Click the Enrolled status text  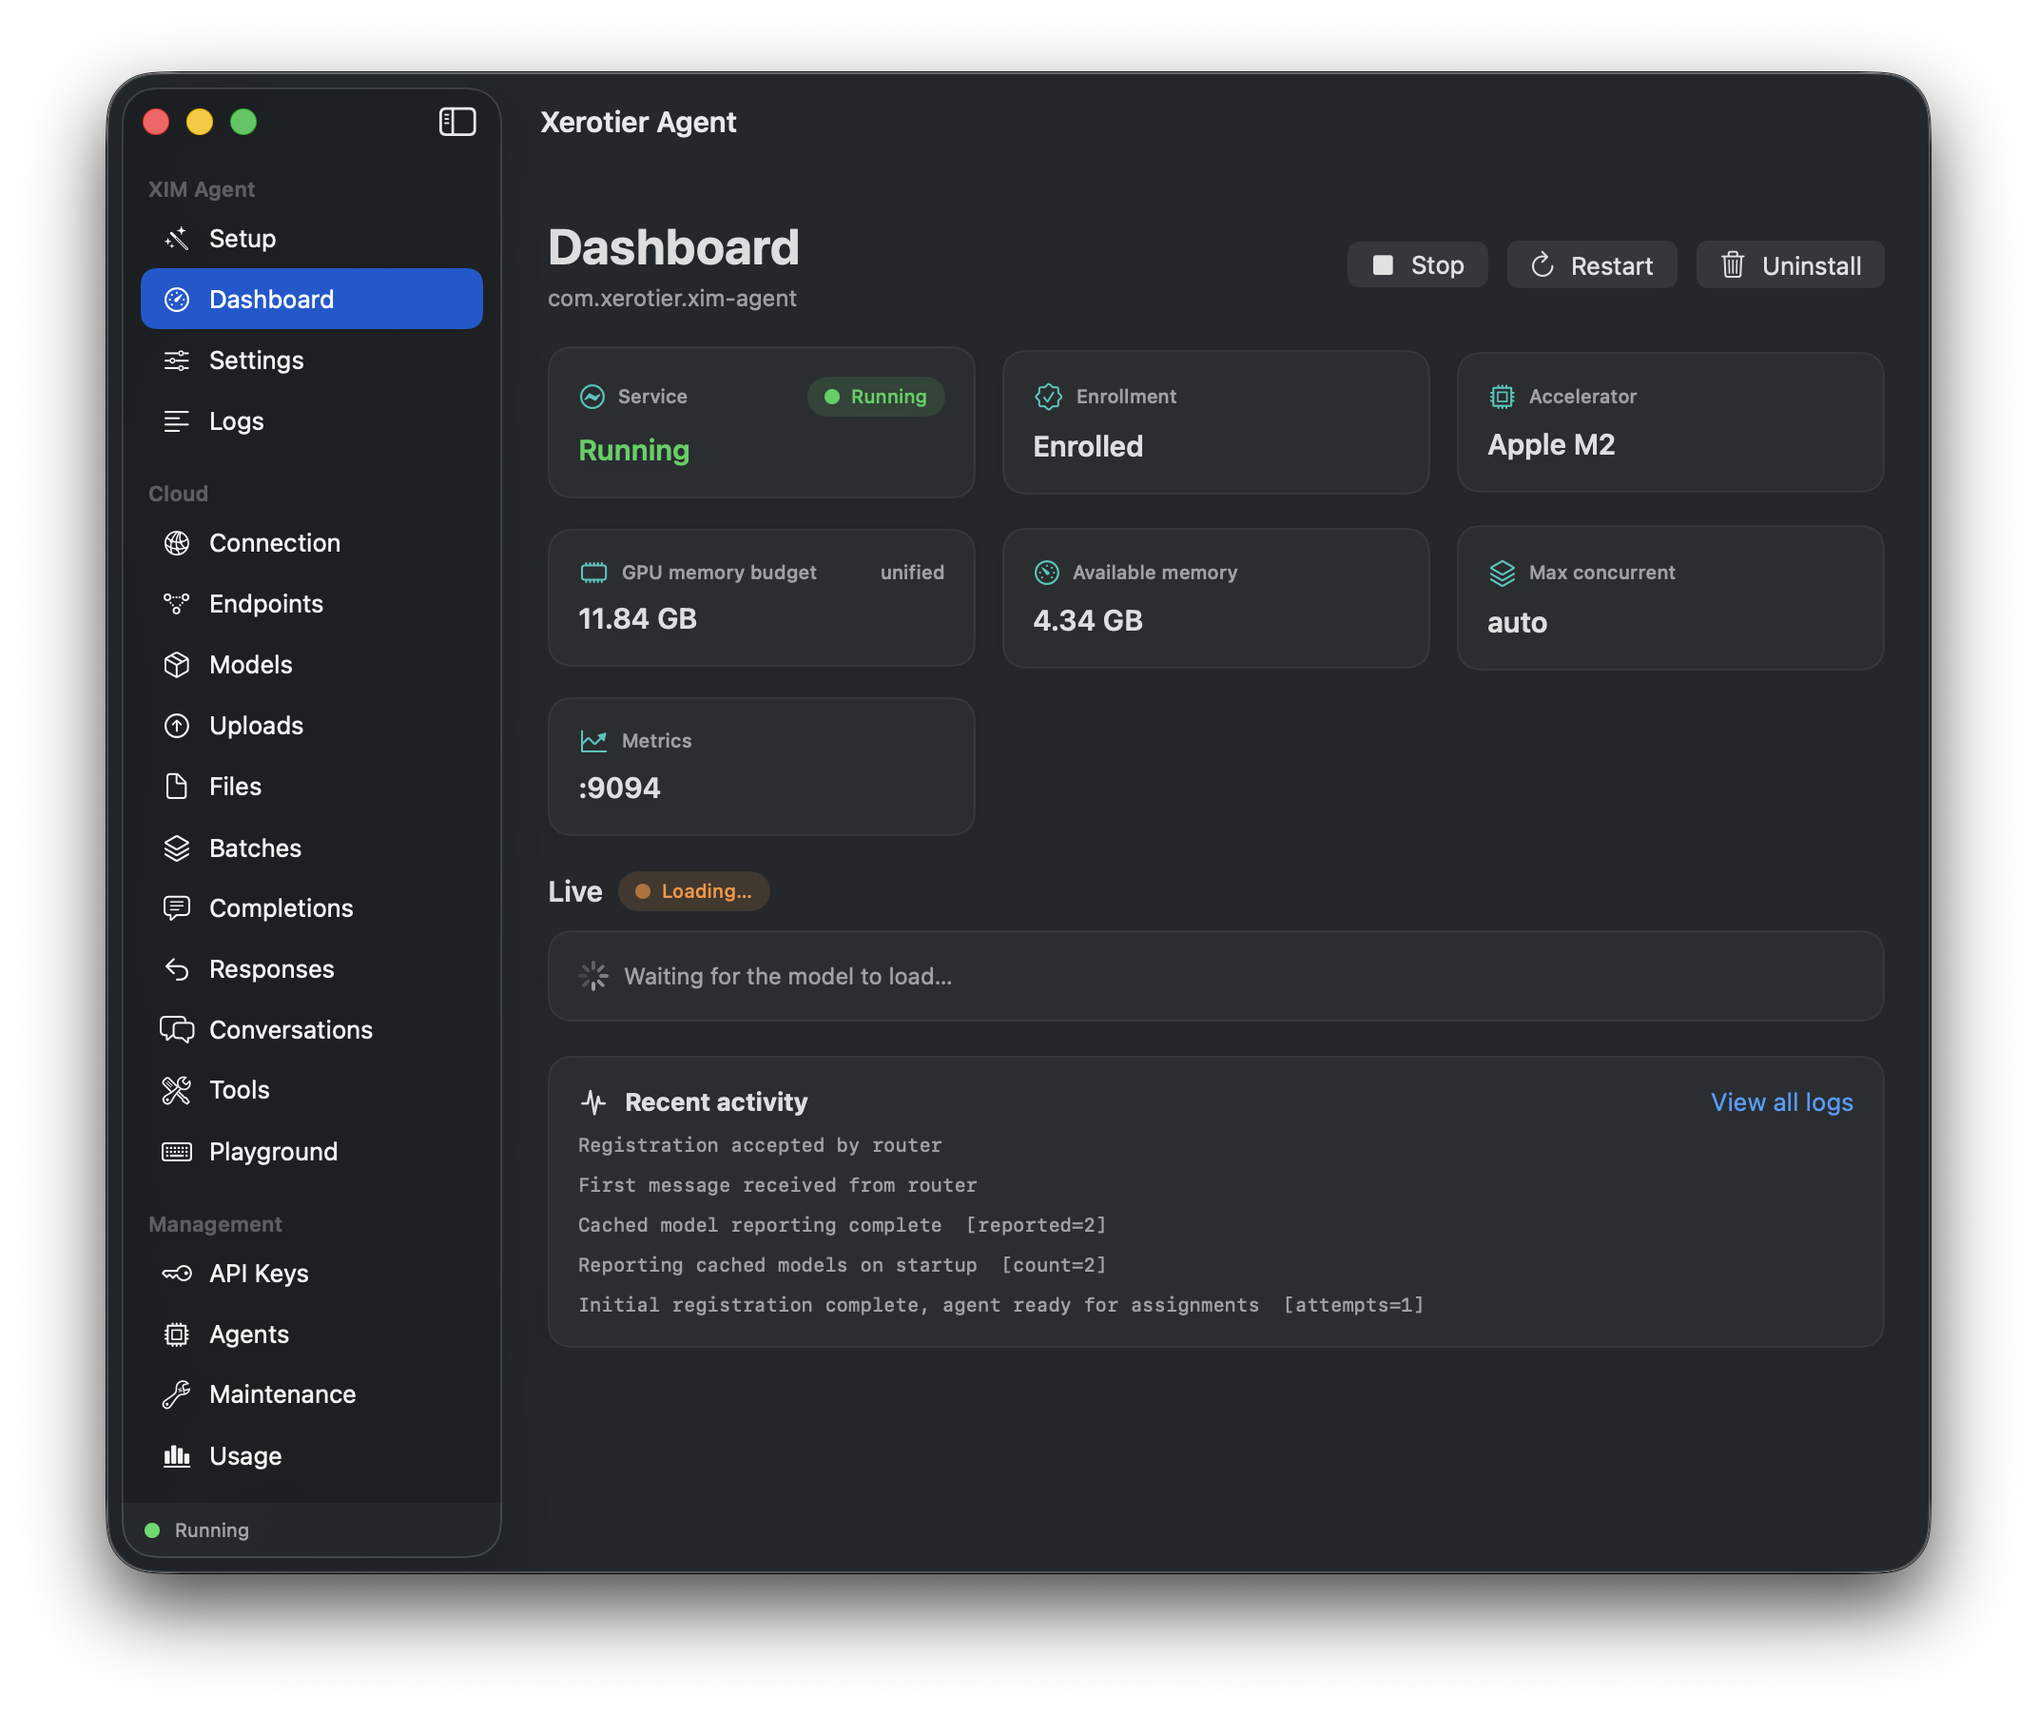click(1087, 447)
